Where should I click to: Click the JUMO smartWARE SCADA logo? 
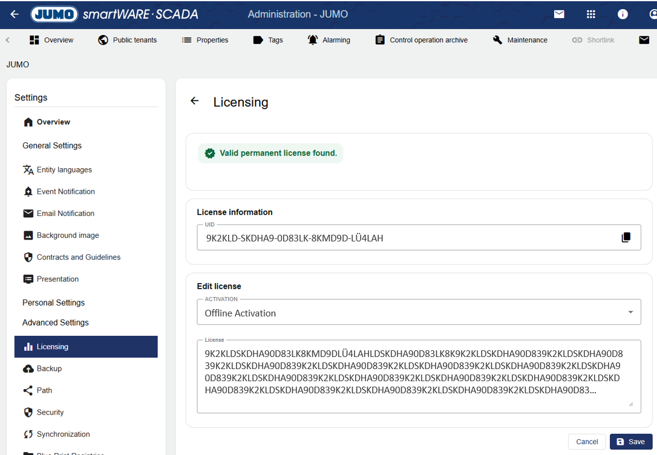[114, 15]
